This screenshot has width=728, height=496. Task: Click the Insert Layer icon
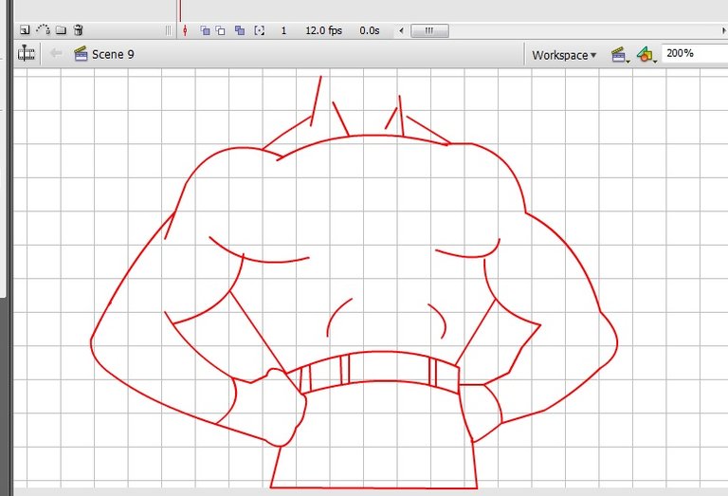[25, 30]
